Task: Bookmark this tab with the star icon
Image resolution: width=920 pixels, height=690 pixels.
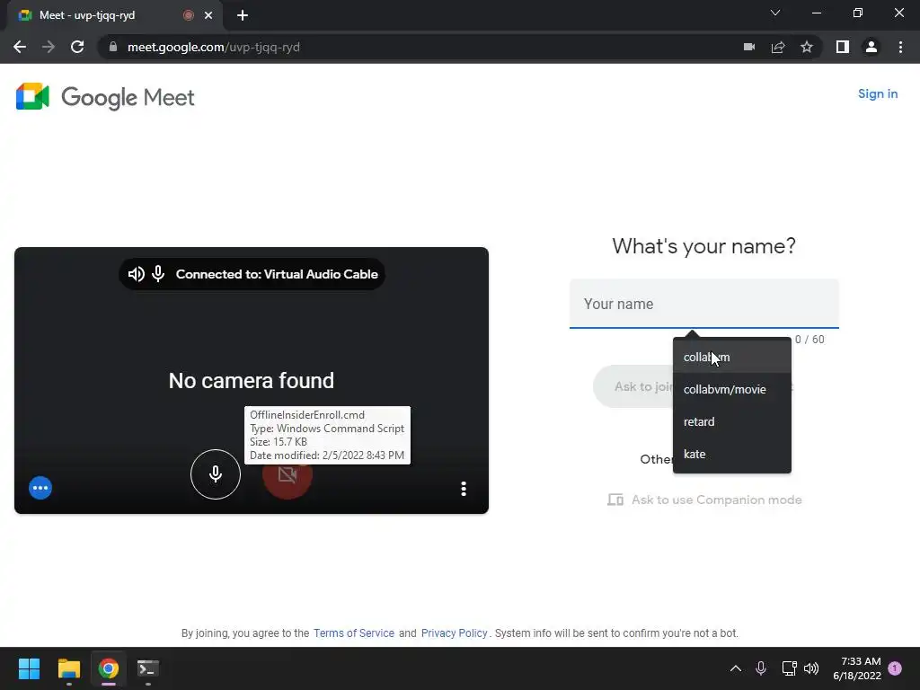Action: pos(807,47)
